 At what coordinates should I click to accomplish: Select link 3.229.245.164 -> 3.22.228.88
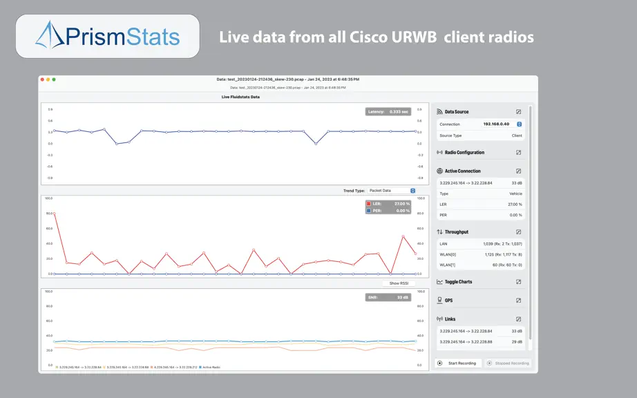click(481, 342)
